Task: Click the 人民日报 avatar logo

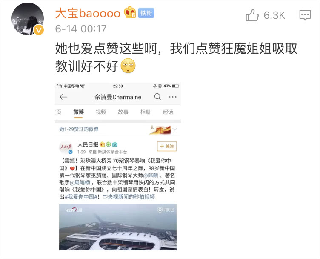Action: pos(66,147)
